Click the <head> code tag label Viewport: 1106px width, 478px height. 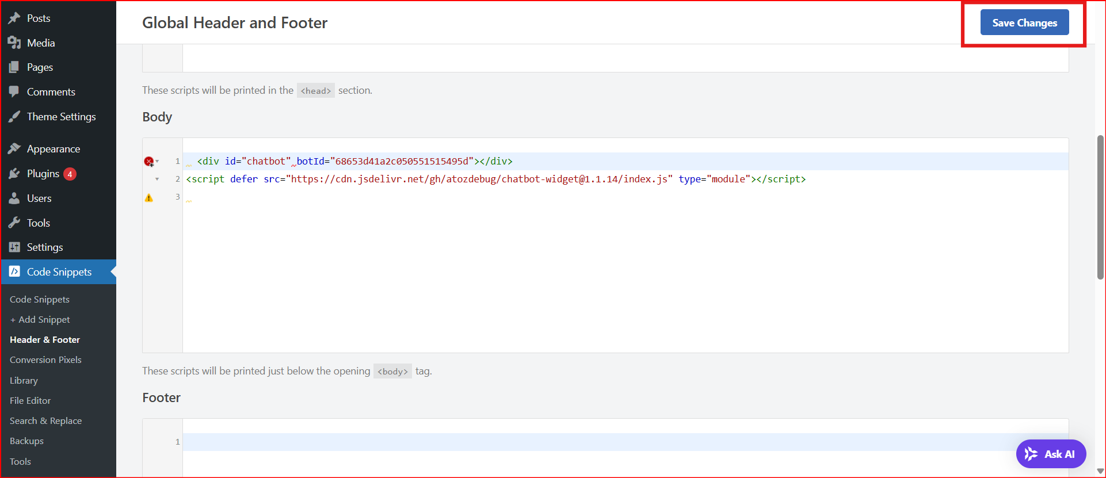click(316, 91)
